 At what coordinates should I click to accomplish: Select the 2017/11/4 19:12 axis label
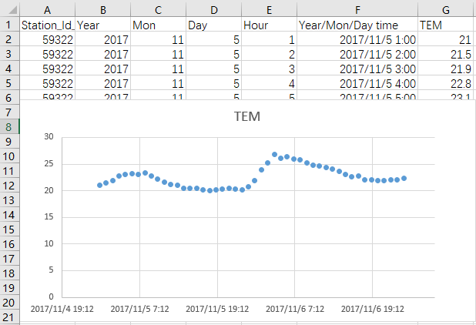62,309
